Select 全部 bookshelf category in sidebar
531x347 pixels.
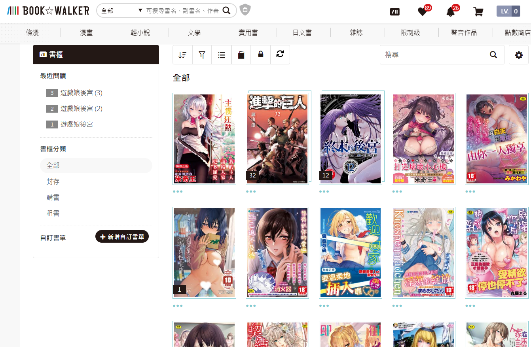click(96, 166)
